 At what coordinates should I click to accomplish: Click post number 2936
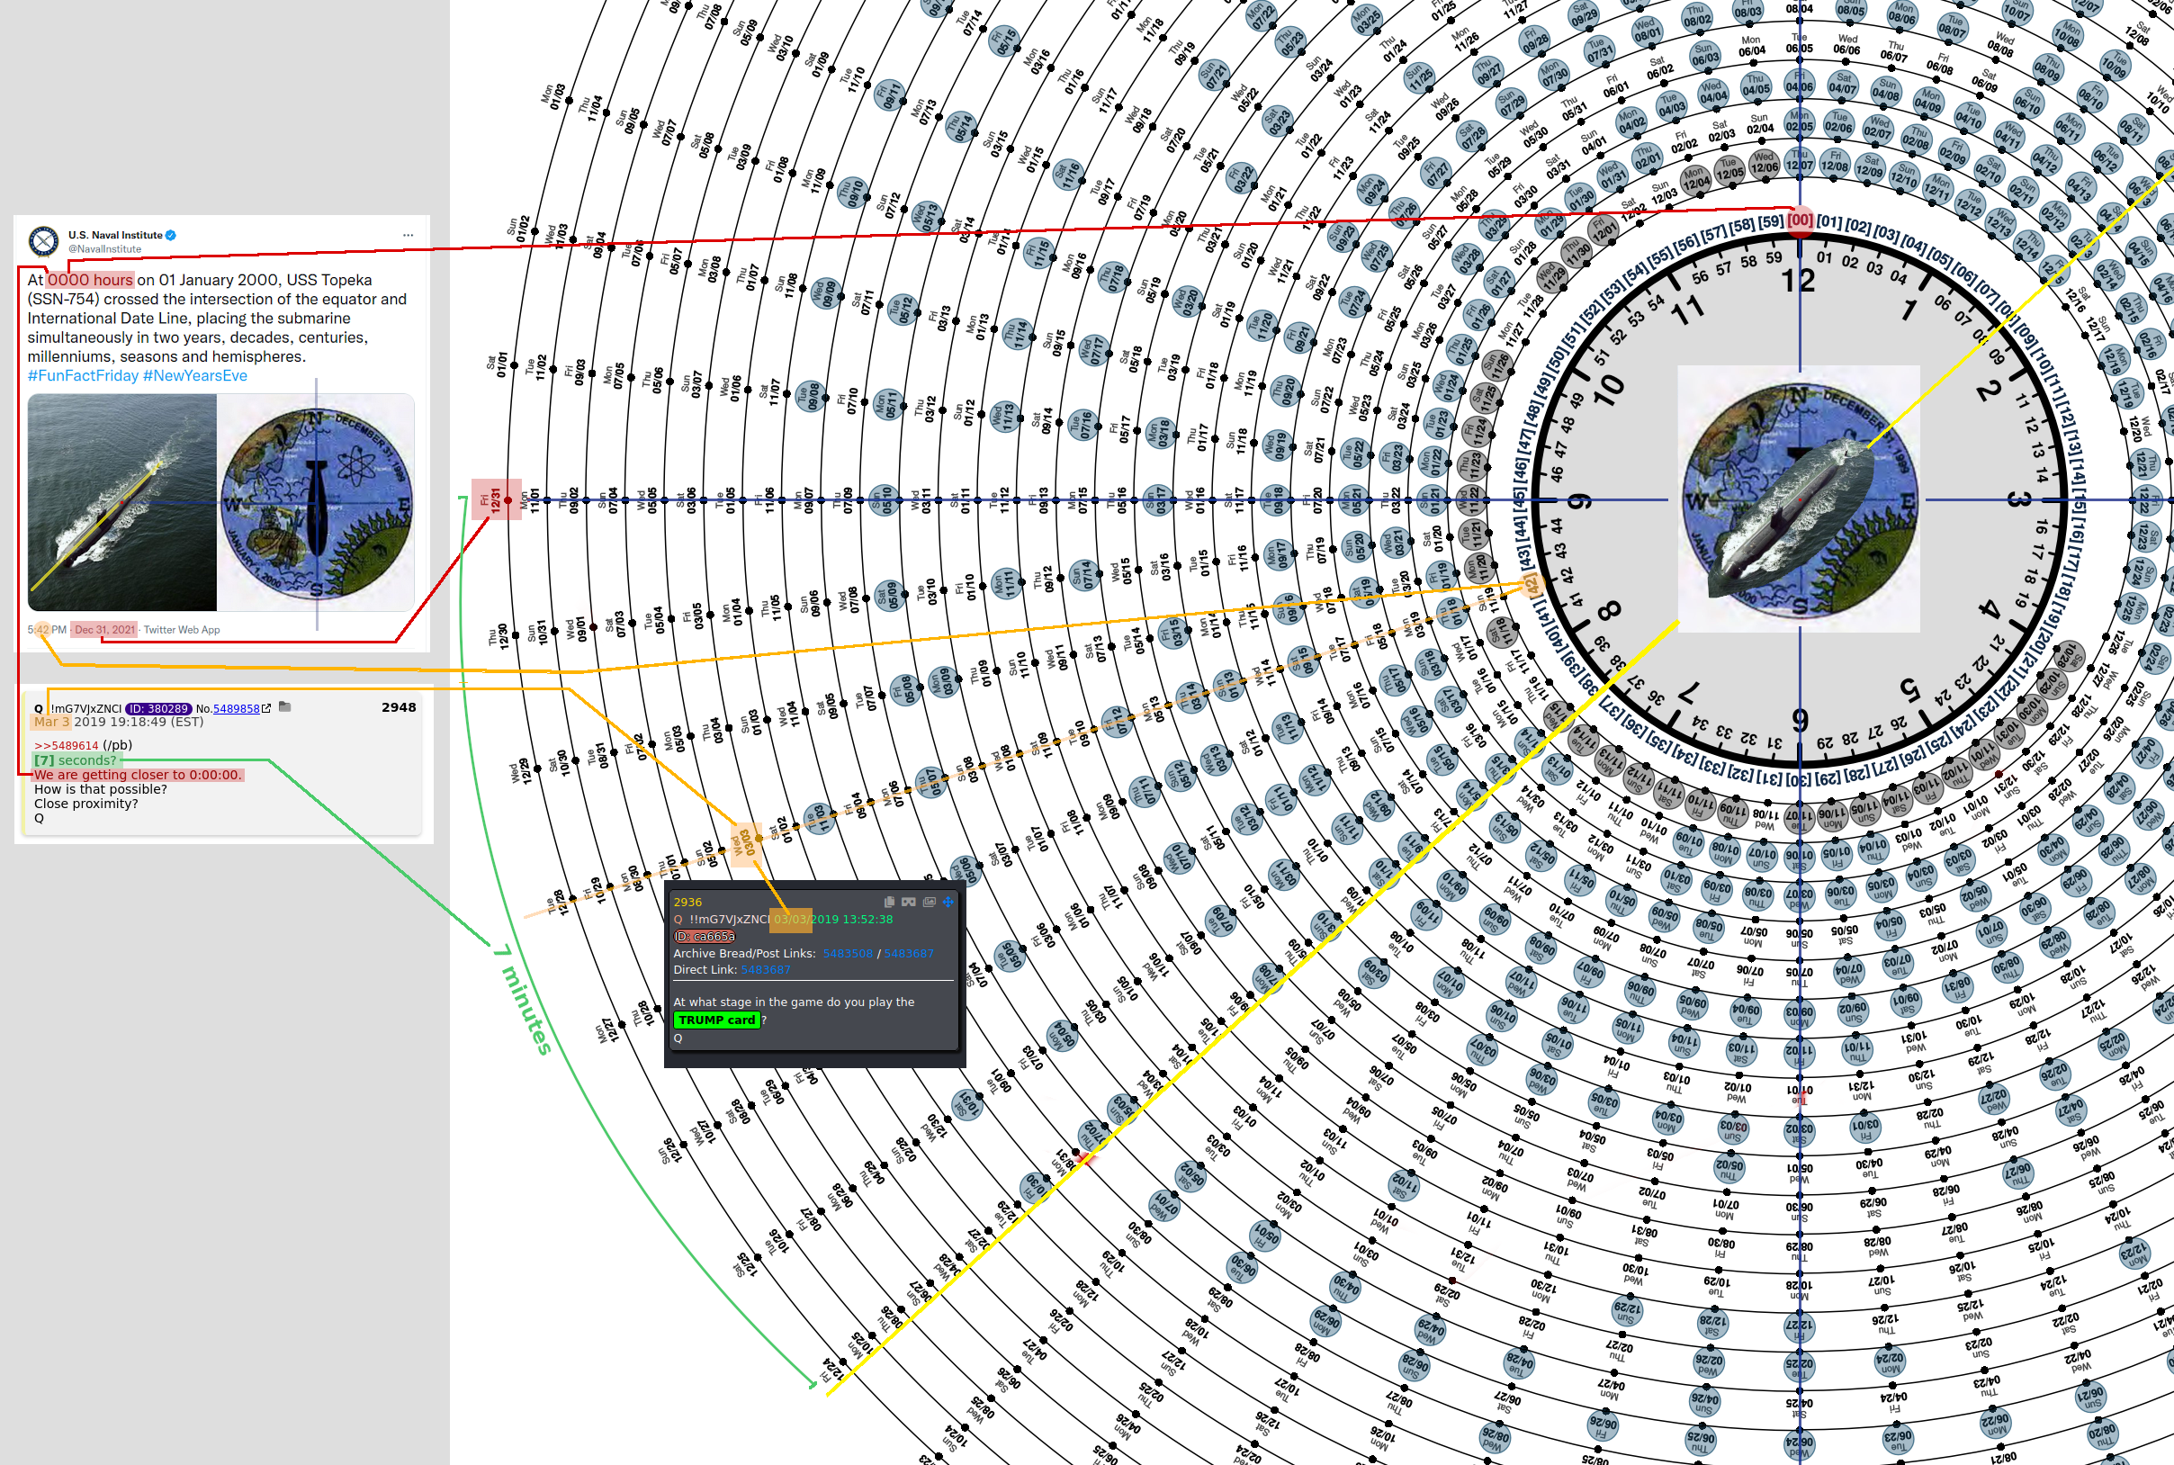point(687,903)
